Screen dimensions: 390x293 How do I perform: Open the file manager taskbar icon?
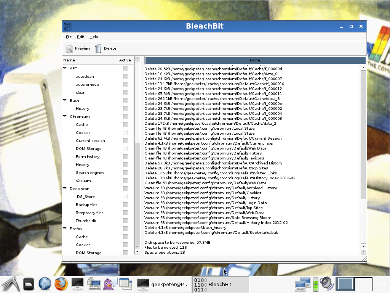(29, 284)
